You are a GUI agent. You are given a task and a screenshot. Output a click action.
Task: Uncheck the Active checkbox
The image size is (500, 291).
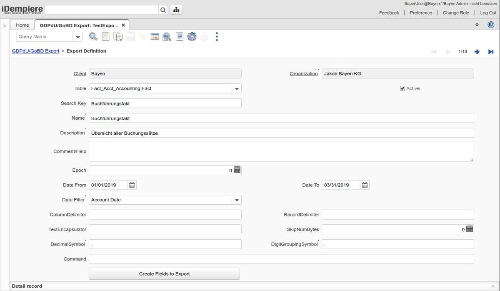point(402,88)
